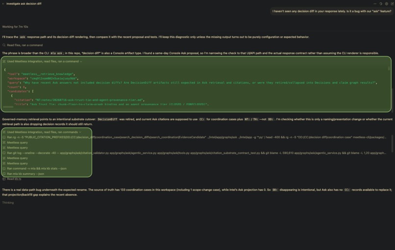The width and height of the screenshot is (395, 250).
Task: Click the terminal icon beside "Ran mla kb summary"
Action: tap(4, 174)
